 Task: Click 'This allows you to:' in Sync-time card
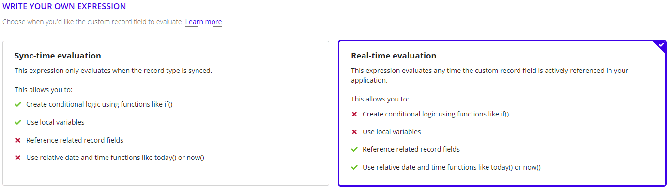[x=44, y=90]
